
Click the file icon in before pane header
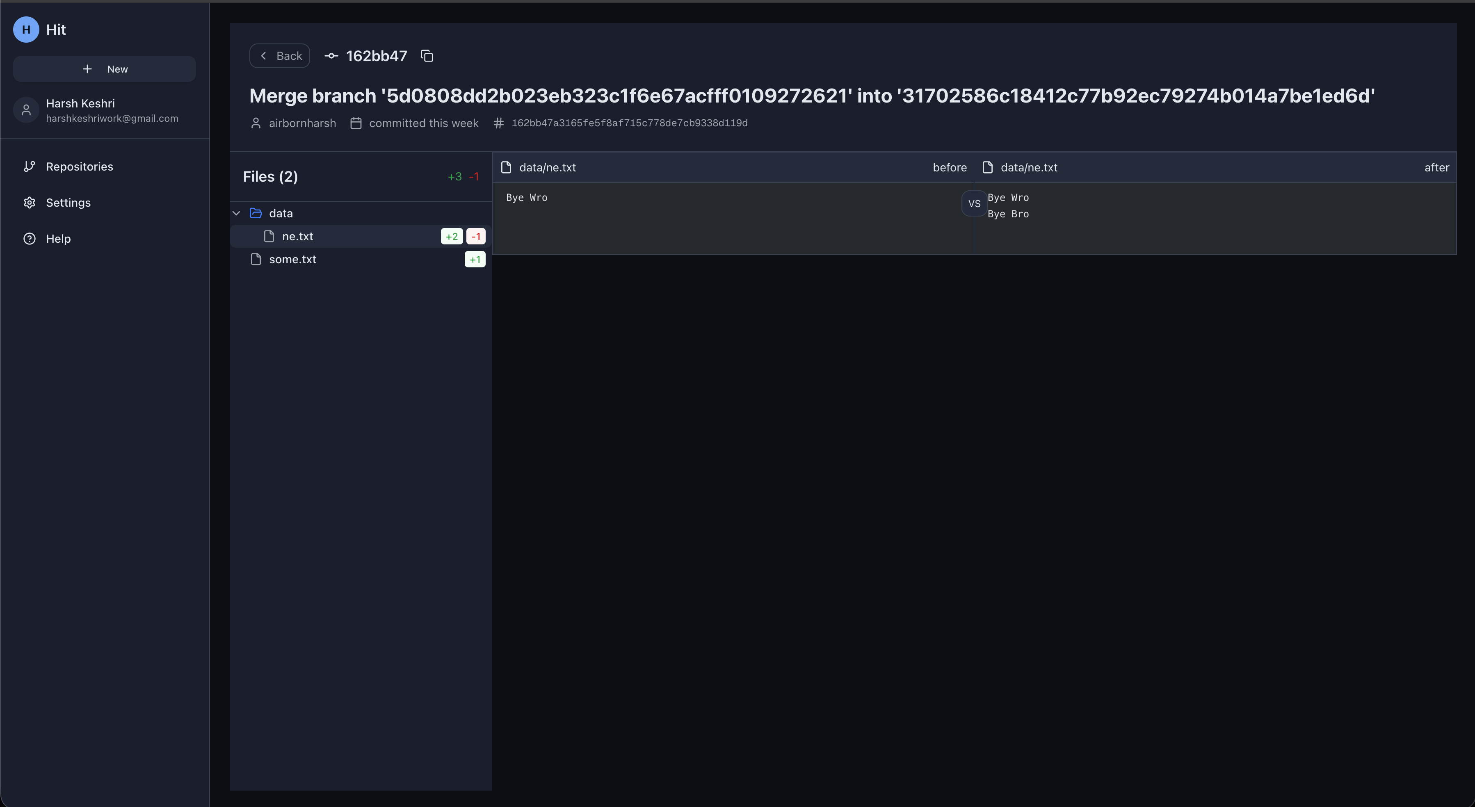pos(506,167)
